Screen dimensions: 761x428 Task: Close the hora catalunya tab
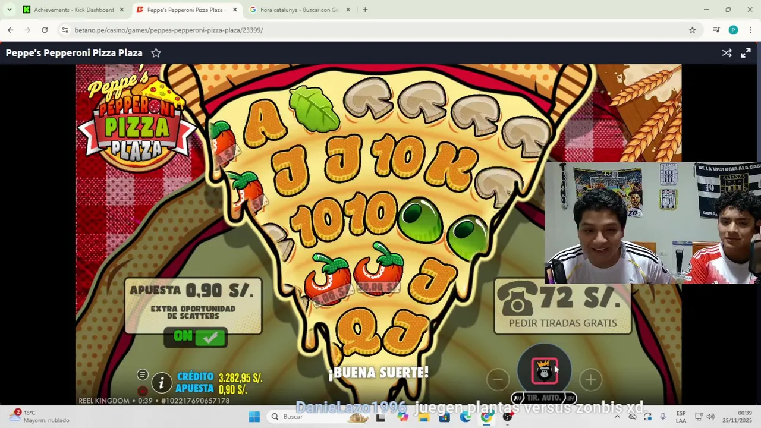[x=348, y=10]
